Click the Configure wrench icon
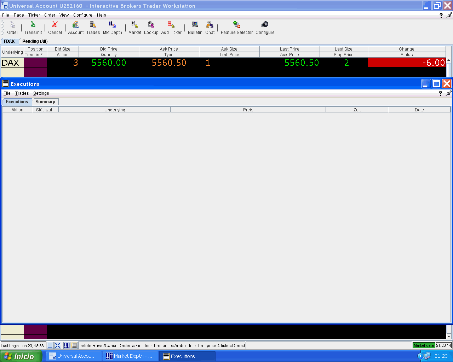The image size is (453, 362). coord(265,28)
